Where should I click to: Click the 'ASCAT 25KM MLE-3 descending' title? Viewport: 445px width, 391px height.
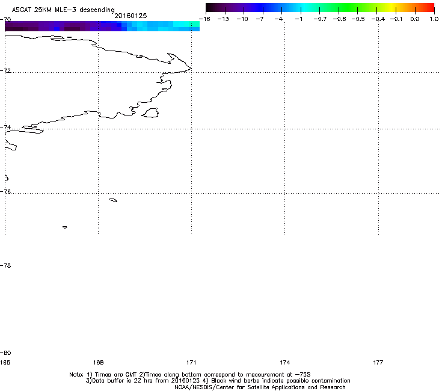pyautogui.click(x=63, y=10)
